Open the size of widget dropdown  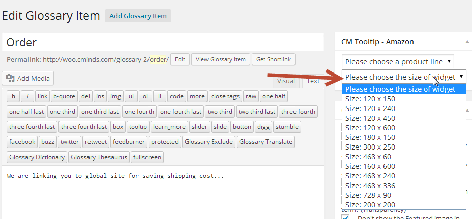click(x=404, y=77)
